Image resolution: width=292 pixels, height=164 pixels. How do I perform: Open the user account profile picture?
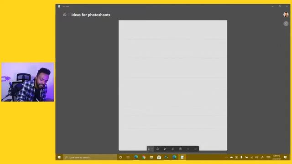286,15
